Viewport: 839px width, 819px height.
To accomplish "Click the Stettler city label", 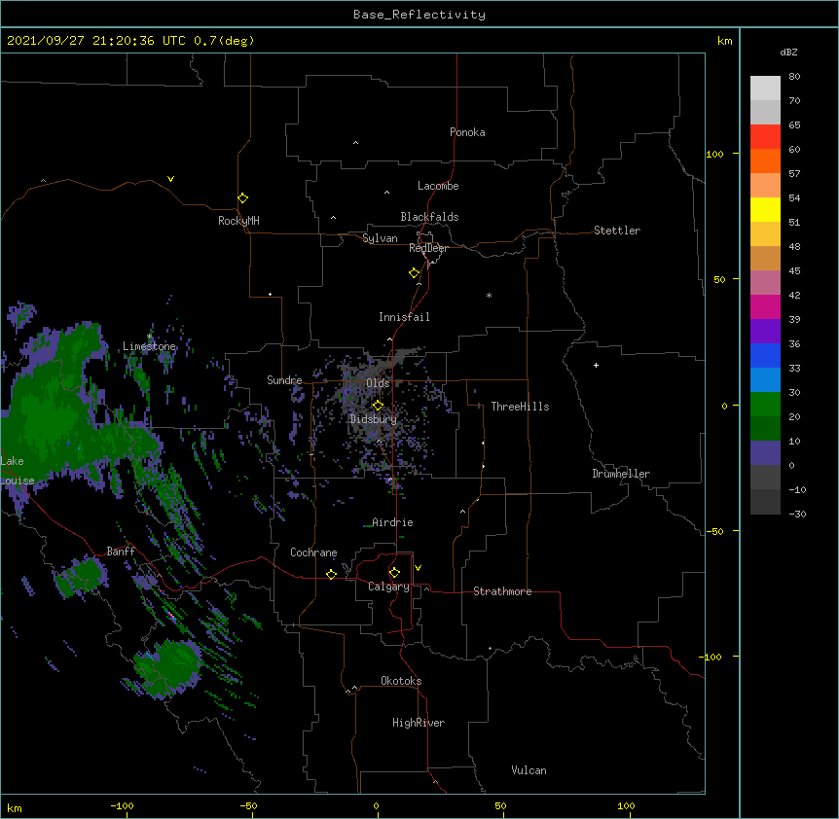I will (x=617, y=231).
